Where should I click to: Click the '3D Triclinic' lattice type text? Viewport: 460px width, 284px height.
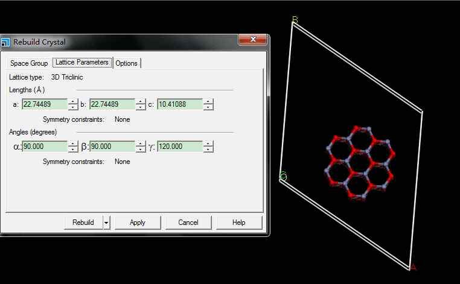67,77
